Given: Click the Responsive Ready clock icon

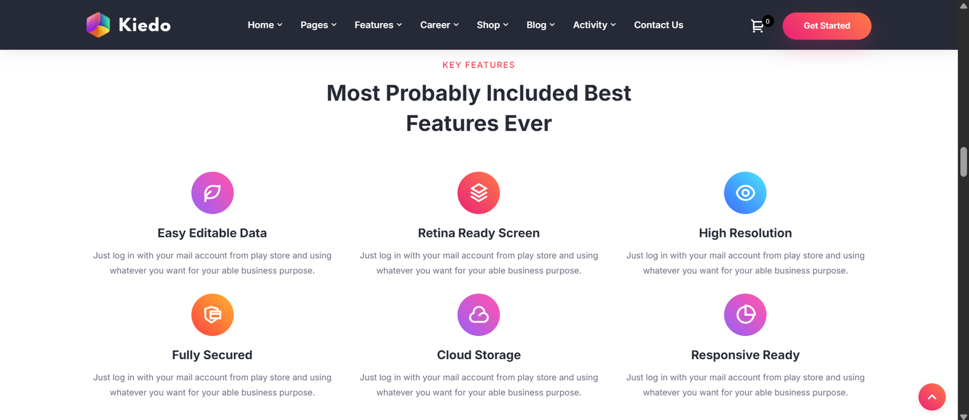Looking at the screenshot, I should 745,315.
